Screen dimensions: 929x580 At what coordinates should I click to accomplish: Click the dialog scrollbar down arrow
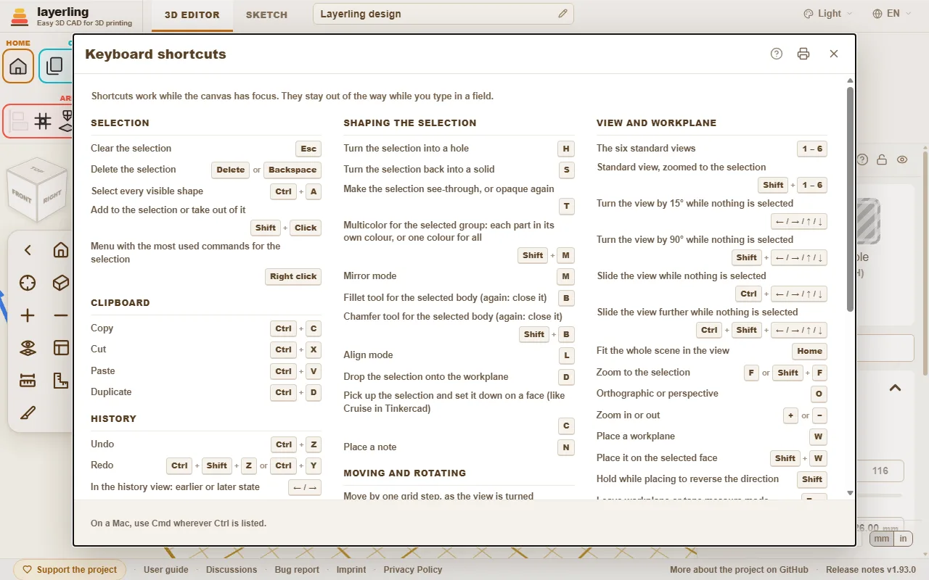click(850, 493)
